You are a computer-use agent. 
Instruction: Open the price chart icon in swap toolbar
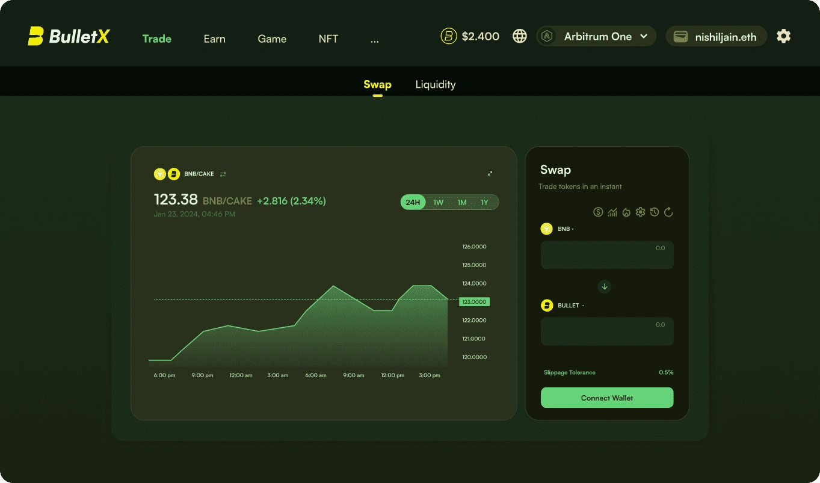[x=612, y=212]
